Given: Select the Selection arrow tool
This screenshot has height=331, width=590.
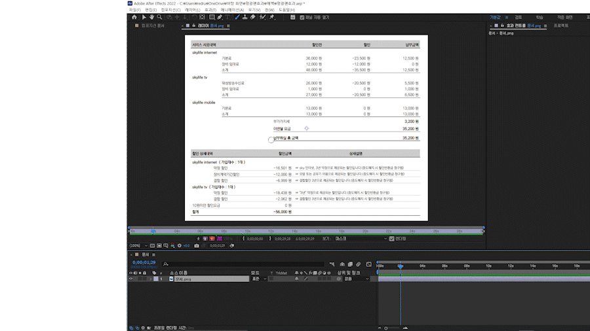Looking at the screenshot, I should click(x=144, y=17).
